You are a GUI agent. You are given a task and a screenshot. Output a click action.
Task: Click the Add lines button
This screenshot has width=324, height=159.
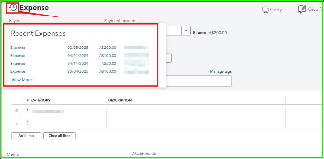coord(26,136)
